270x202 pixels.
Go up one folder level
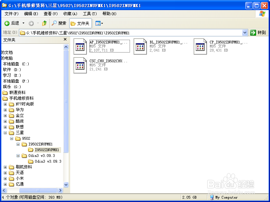coord(45,23)
